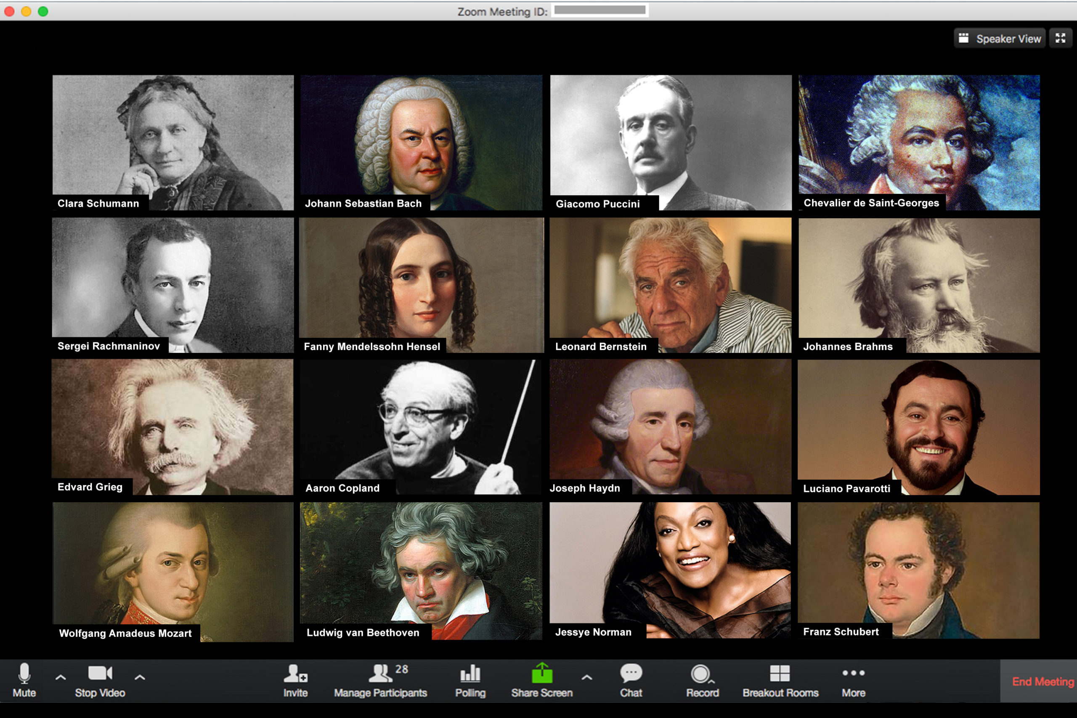Click the yellow minimize window button
The width and height of the screenshot is (1077, 718).
(x=26, y=11)
